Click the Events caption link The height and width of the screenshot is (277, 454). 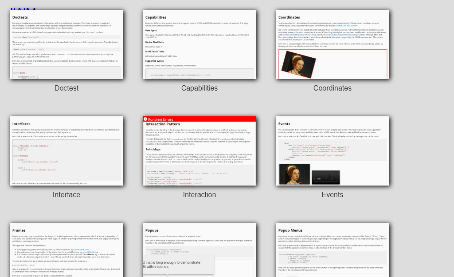pos(333,195)
